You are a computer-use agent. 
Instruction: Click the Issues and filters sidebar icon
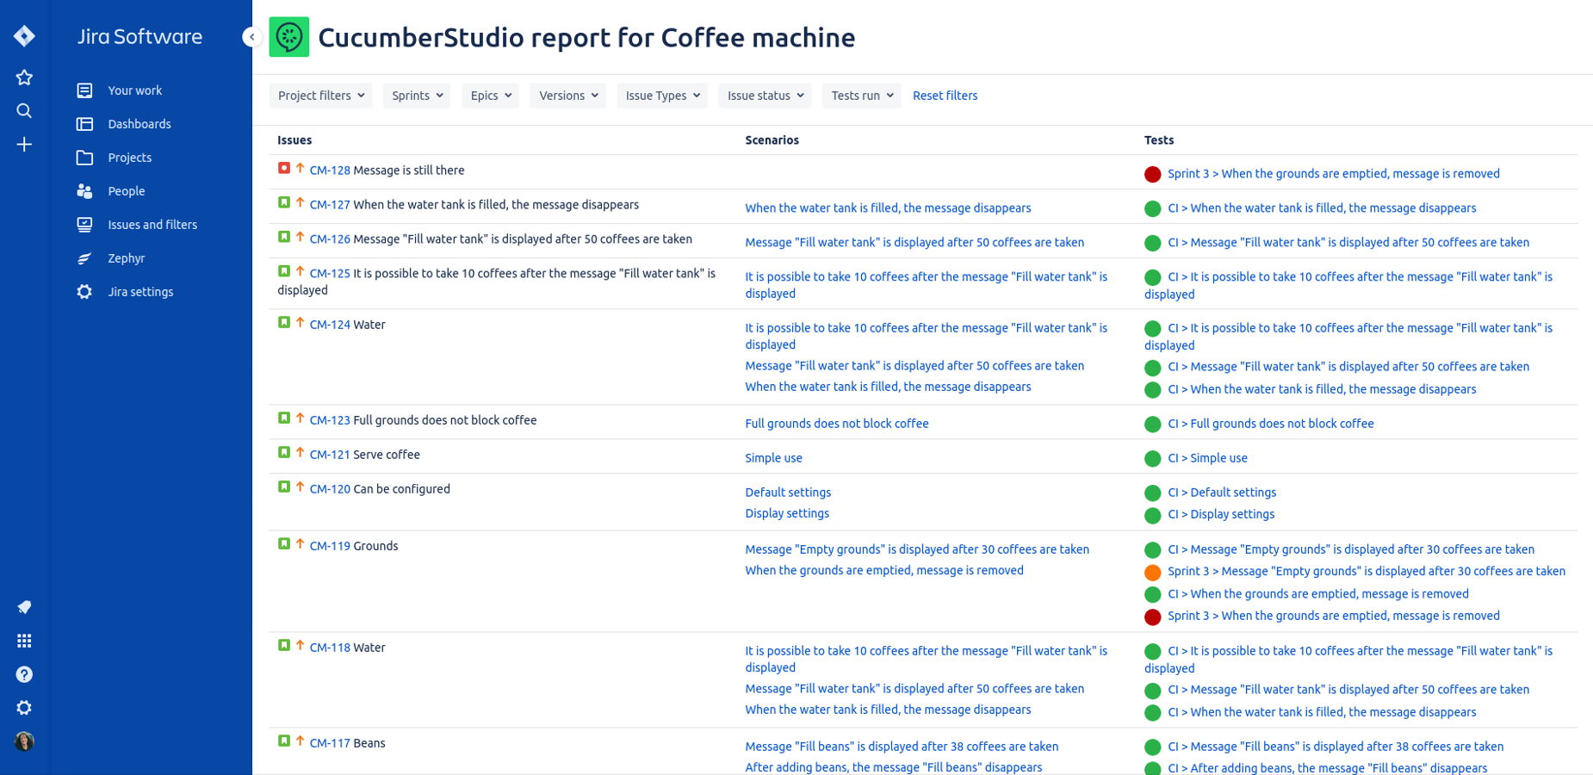tap(84, 225)
